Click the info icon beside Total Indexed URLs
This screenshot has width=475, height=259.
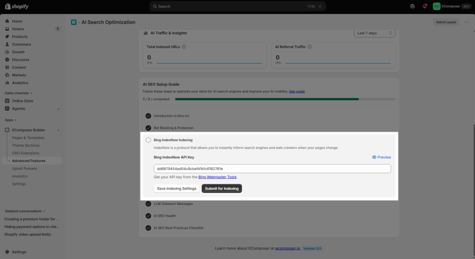(184, 47)
